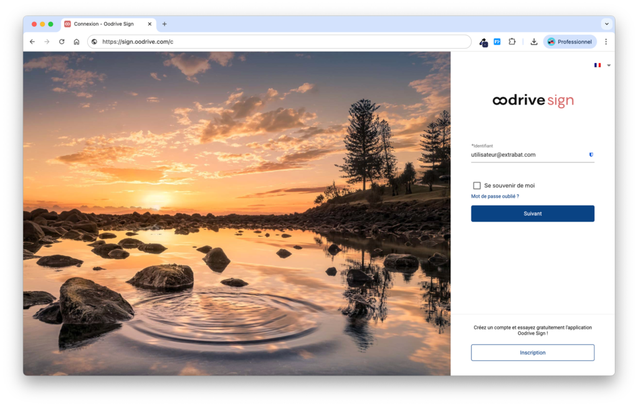Open the browser downloads icon

pos(534,42)
